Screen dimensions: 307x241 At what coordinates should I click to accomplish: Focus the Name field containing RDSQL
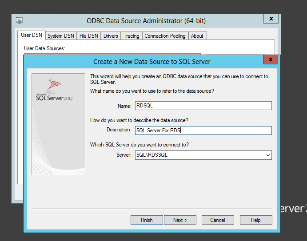203,106
